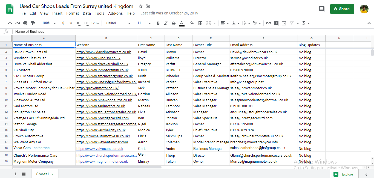Viewport: 374px width, 178px height.
Task: Click the undo arrow icon
Action: click(10, 23)
